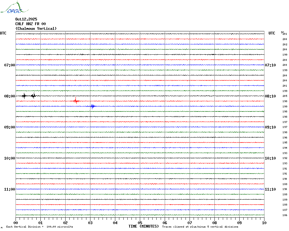Click the 00 minute mark on axis
The image size is (289, 231).
pyautogui.click(x=16, y=223)
